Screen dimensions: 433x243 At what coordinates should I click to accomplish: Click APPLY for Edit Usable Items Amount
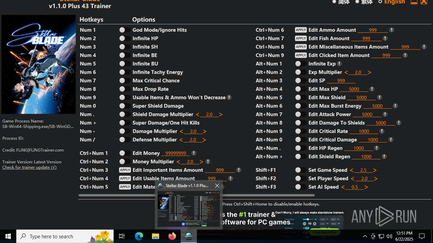[125, 179]
